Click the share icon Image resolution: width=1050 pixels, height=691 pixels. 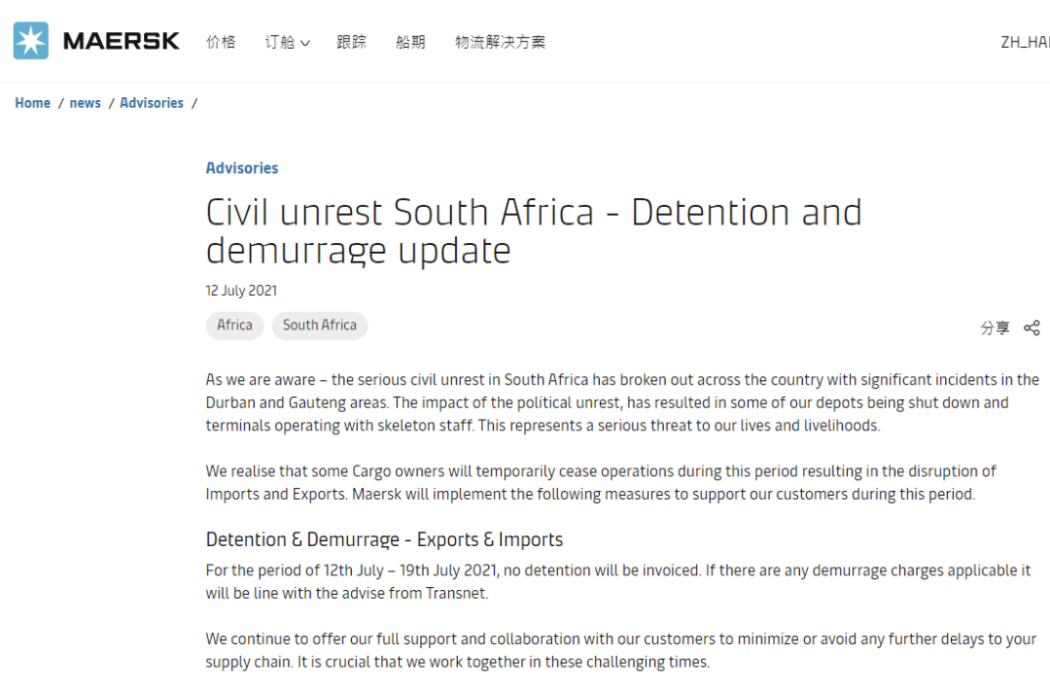tap(1032, 328)
